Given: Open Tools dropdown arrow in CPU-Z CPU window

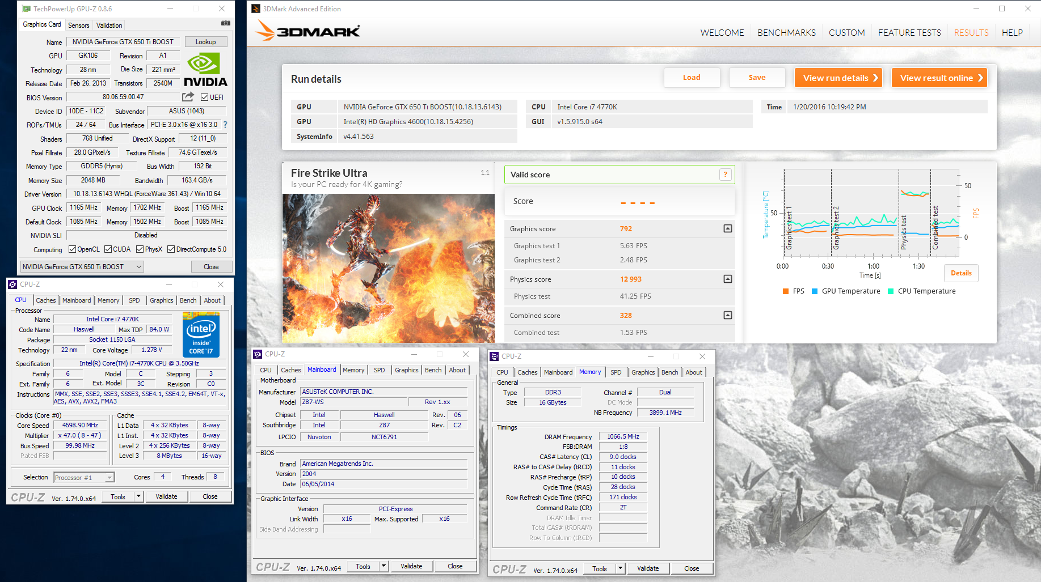Looking at the screenshot, I should point(138,496).
